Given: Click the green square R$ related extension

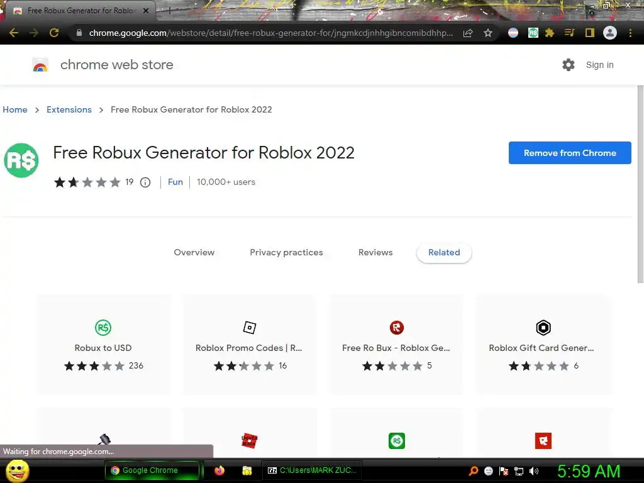Looking at the screenshot, I should click(x=397, y=441).
